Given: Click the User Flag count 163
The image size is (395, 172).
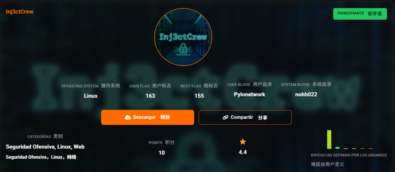Looking at the screenshot, I should pos(150,96).
